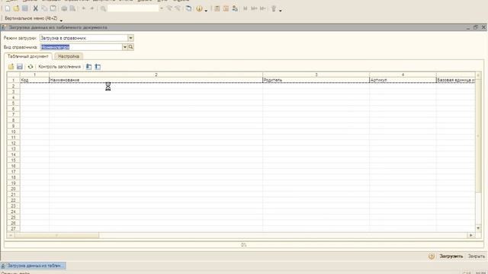488x274 pixels.
Task: Click the Загрузить button
Action: (x=451, y=256)
